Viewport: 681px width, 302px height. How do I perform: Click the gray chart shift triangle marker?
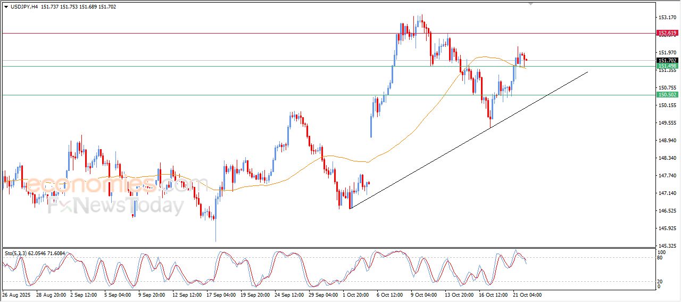pyautogui.click(x=530, y=4)
